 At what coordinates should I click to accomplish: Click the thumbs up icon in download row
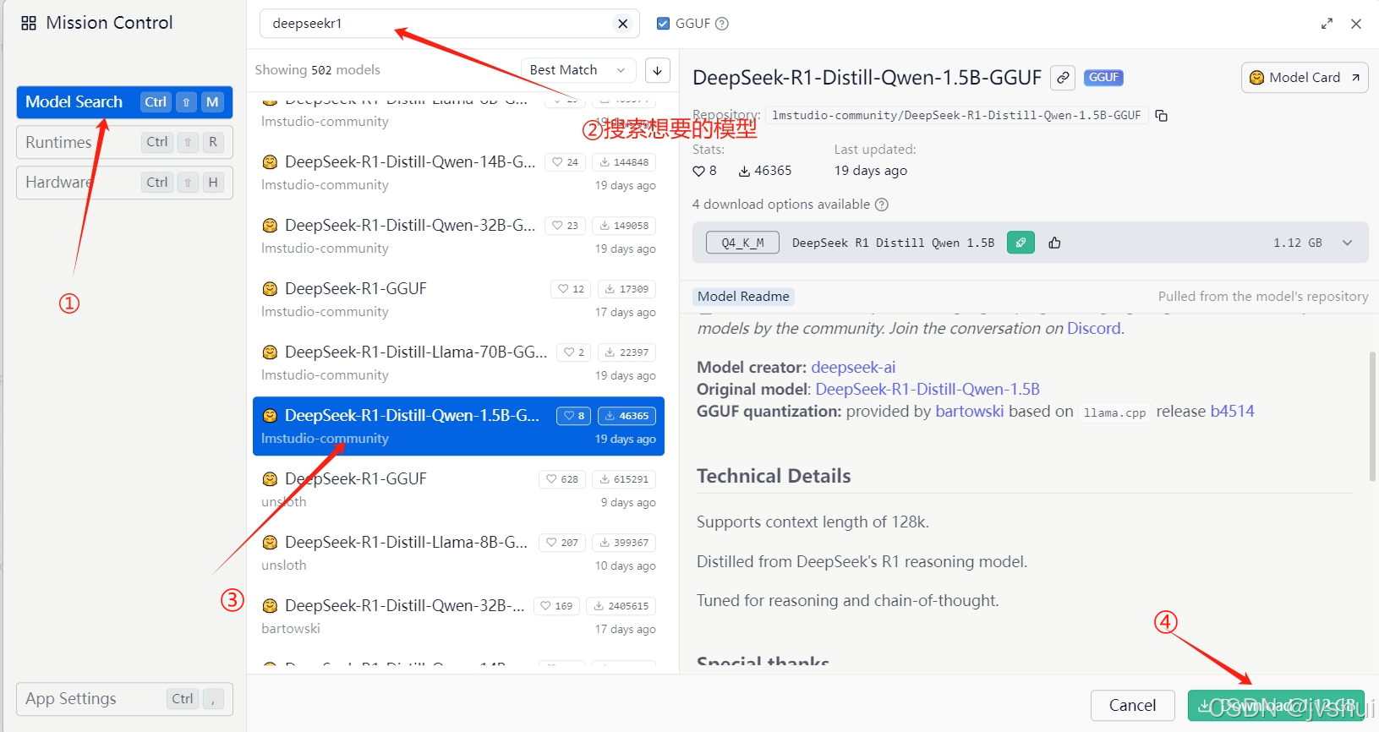(1054, 243)
